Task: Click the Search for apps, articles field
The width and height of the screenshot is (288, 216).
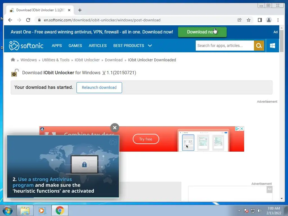Action: point(225,46)
